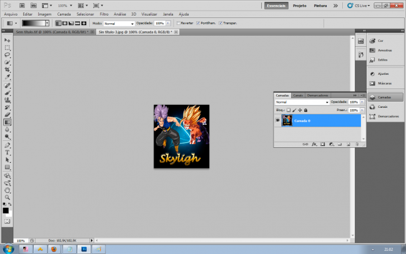
Task: Toggle Quick Mask mode
Action: [x=7, y=222]
